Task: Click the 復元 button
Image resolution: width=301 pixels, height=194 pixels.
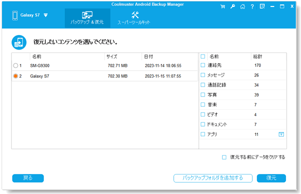Action: coord(271,178)
